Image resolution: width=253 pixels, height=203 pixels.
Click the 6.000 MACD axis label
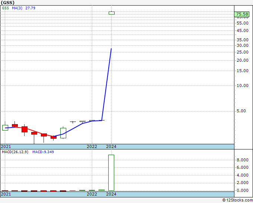(243, 167)
